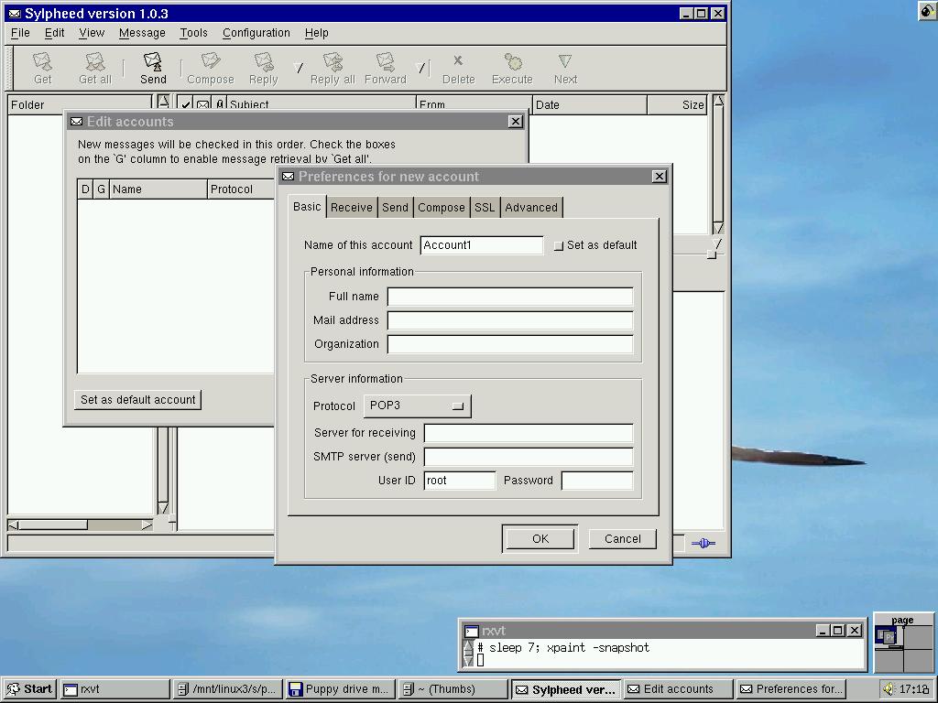Open the Tools menu

194,33
